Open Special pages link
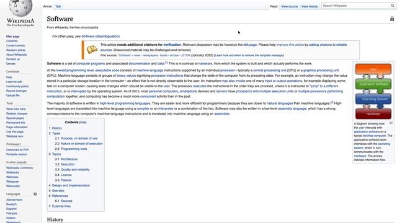Viewport: 397px width, 223px height. [15, 118]
